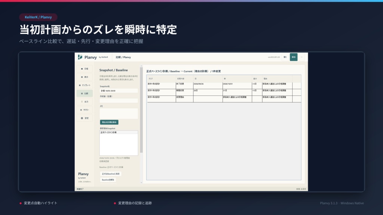The image size is (383, 215).
Task: Click the scroll-down arrow of snapshot panel
Action: [x=141, y=183]
